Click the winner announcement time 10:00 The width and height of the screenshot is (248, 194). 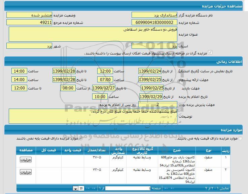(100, 96)
